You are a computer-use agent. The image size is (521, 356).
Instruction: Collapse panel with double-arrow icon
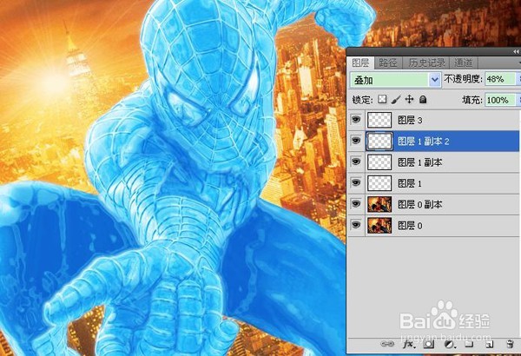(x=516, y=51)
